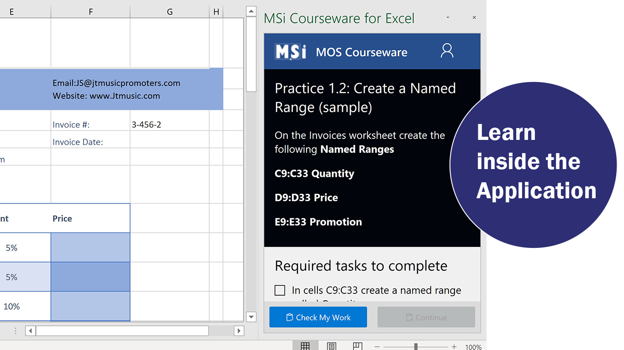Click the Check My Work button
The height and width of the screenshot is (350, 624).
coord(318,317)
